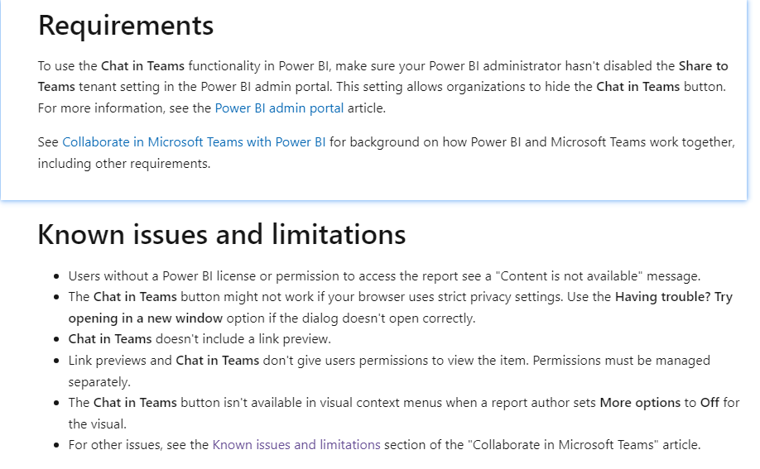
Task: Click the bullet saying Chat in Teams doesn't include link preview
Action: click(x=200, y=339)
